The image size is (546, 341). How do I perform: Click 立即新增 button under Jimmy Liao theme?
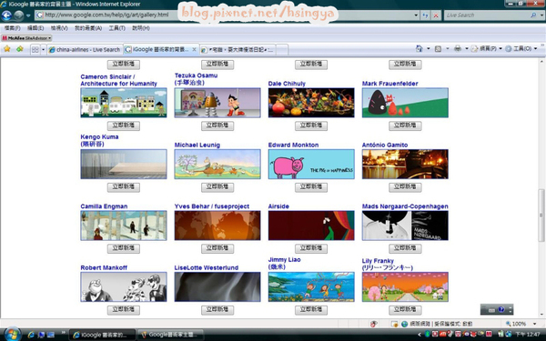tap(311, 310)
